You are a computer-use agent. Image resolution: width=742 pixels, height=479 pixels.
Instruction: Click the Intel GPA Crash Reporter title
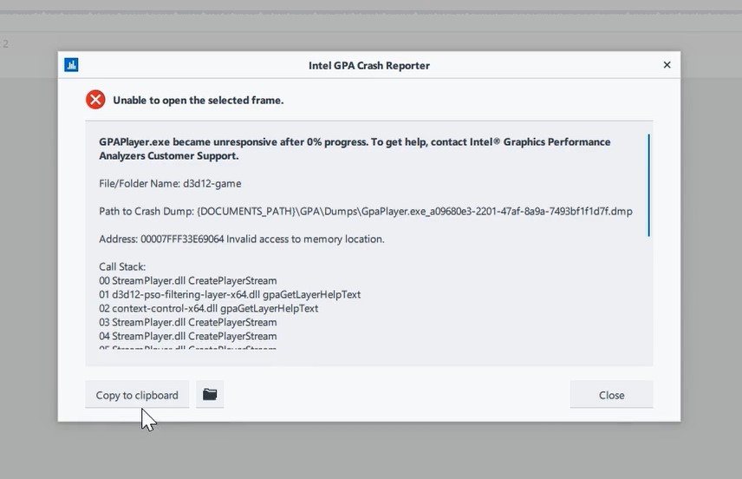(368, 65)
